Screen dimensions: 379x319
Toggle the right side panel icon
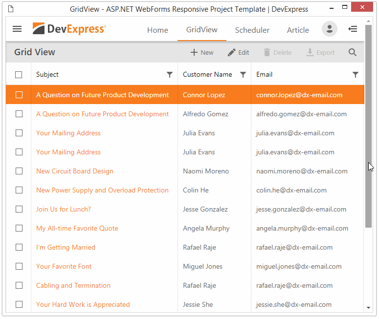point(353,29)
